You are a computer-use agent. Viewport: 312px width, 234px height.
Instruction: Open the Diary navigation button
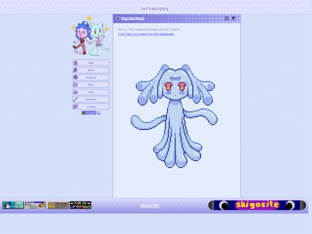click(x=91, y=84)
